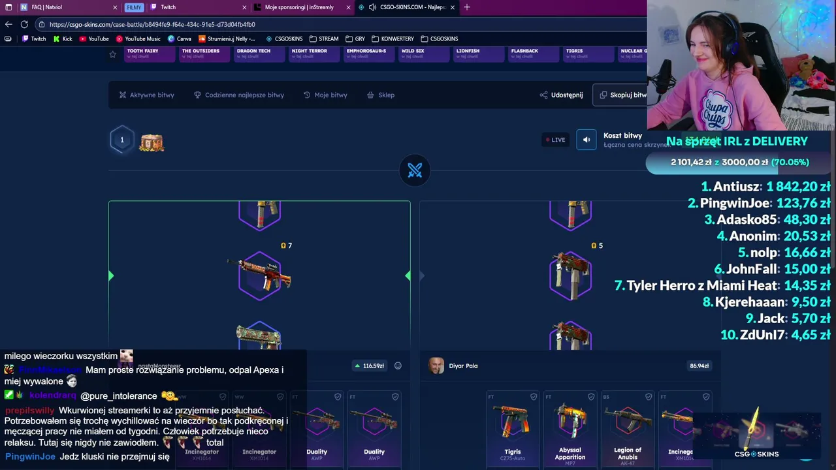This screenshot has height=470, width=836.
Task: Open the WILD SIX drop card
Action: [424, 54]
